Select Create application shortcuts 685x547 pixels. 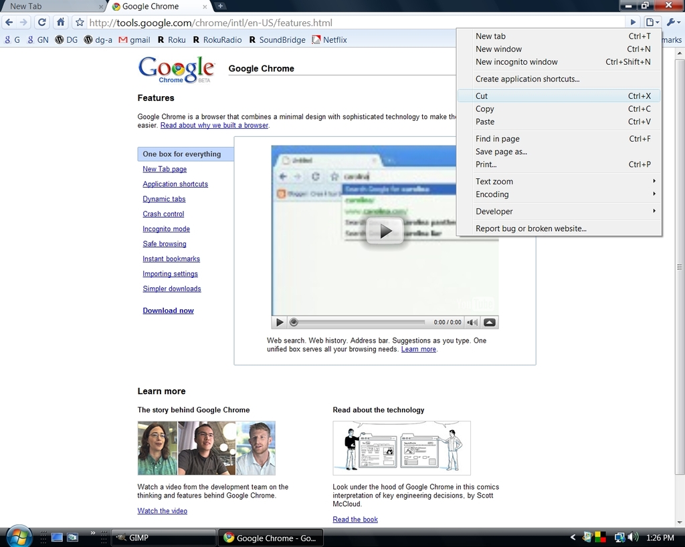pyautogui.click(x=559, y=79)
